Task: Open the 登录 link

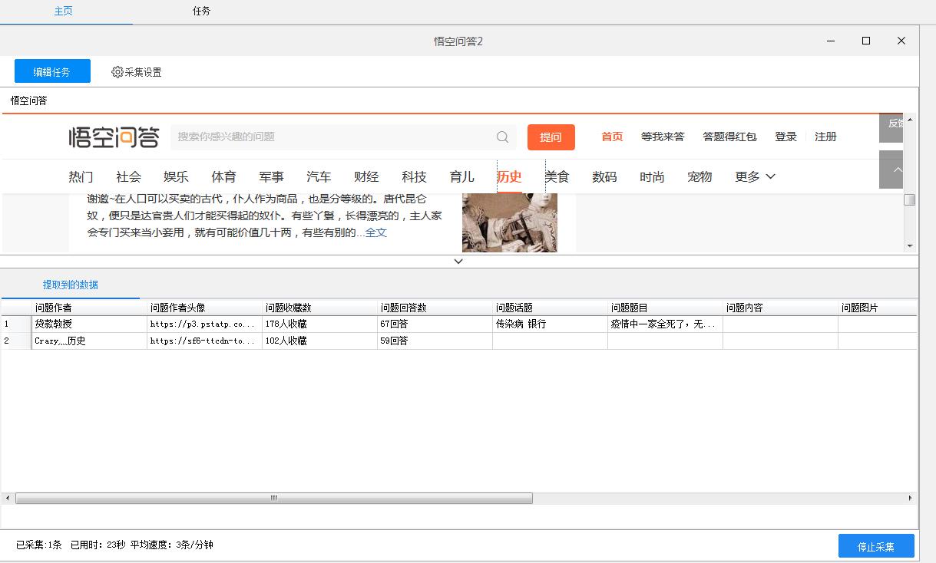Action: [786, 137]
